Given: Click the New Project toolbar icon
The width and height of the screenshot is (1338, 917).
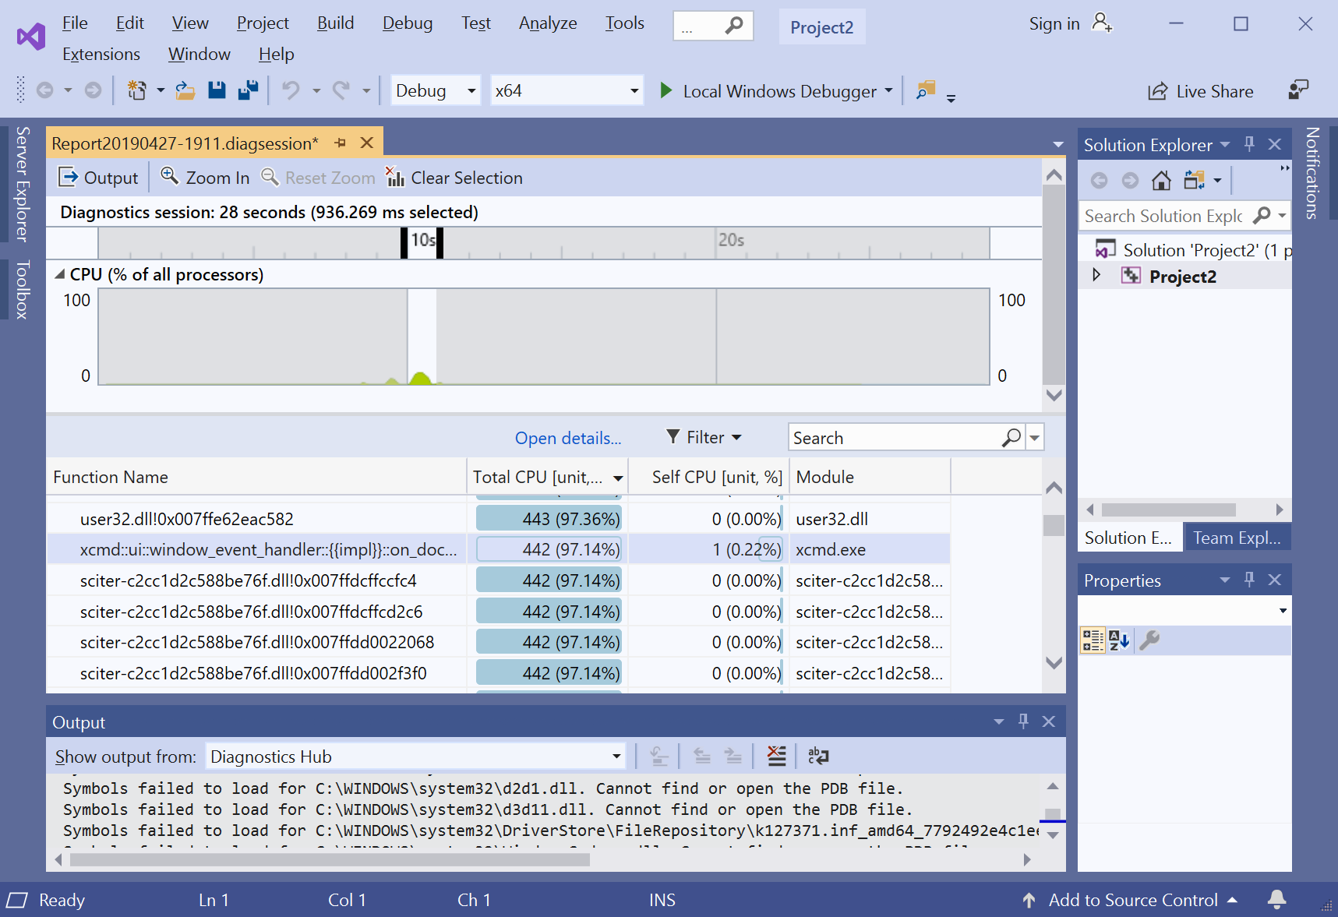Looking at the screenshot, I should pos(137,90).
